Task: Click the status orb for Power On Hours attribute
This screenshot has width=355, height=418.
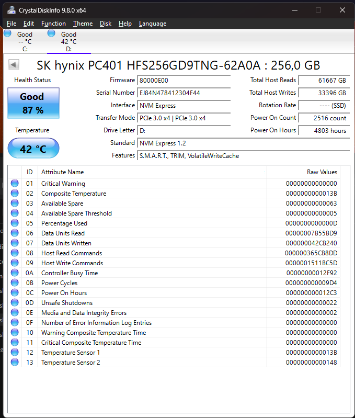Action: (x=15, y=292)
